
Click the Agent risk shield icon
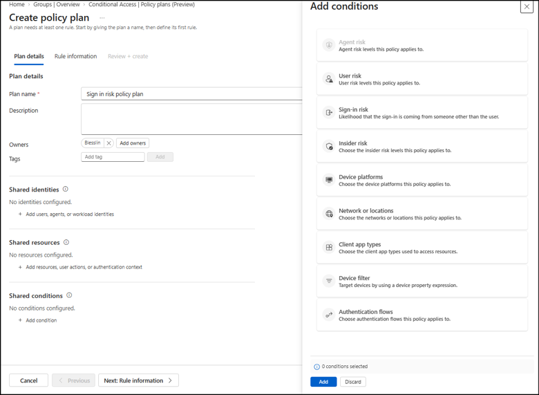329,45
